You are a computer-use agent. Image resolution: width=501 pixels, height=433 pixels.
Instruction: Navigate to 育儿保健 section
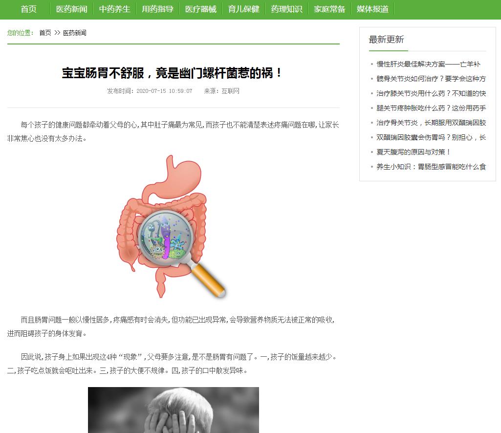tap(243, 9)
